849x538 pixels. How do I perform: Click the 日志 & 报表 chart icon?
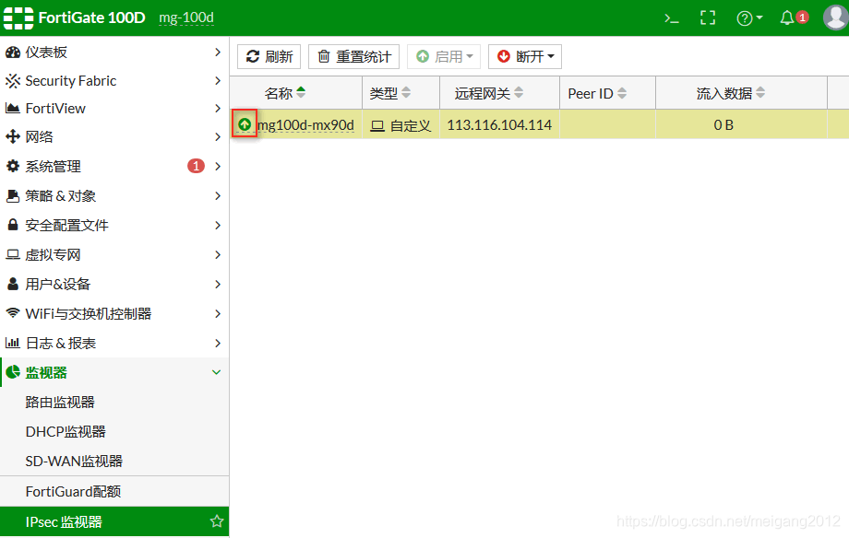click(12, 343)
